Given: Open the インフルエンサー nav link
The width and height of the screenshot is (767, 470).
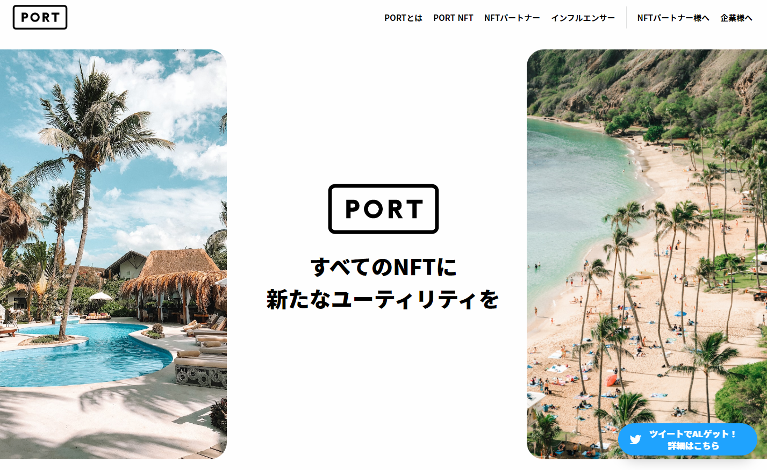Looking at the screenshot, I should point(583,18).
